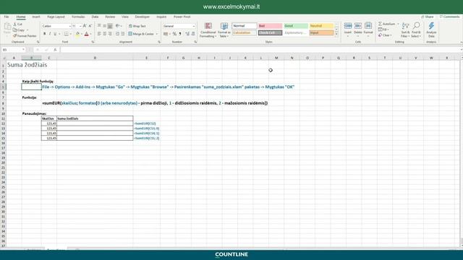Decrease font size with the smaller A icon

tap(90, 26)
